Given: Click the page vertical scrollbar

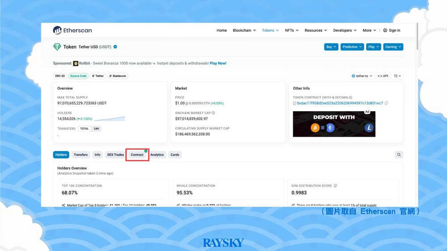Looking at the screenshot, I should [417, 37].
